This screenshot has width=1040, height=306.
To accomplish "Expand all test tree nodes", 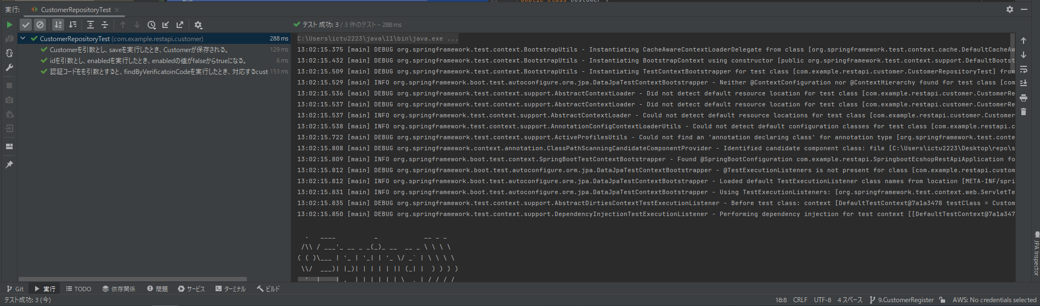I will (91, 25).
